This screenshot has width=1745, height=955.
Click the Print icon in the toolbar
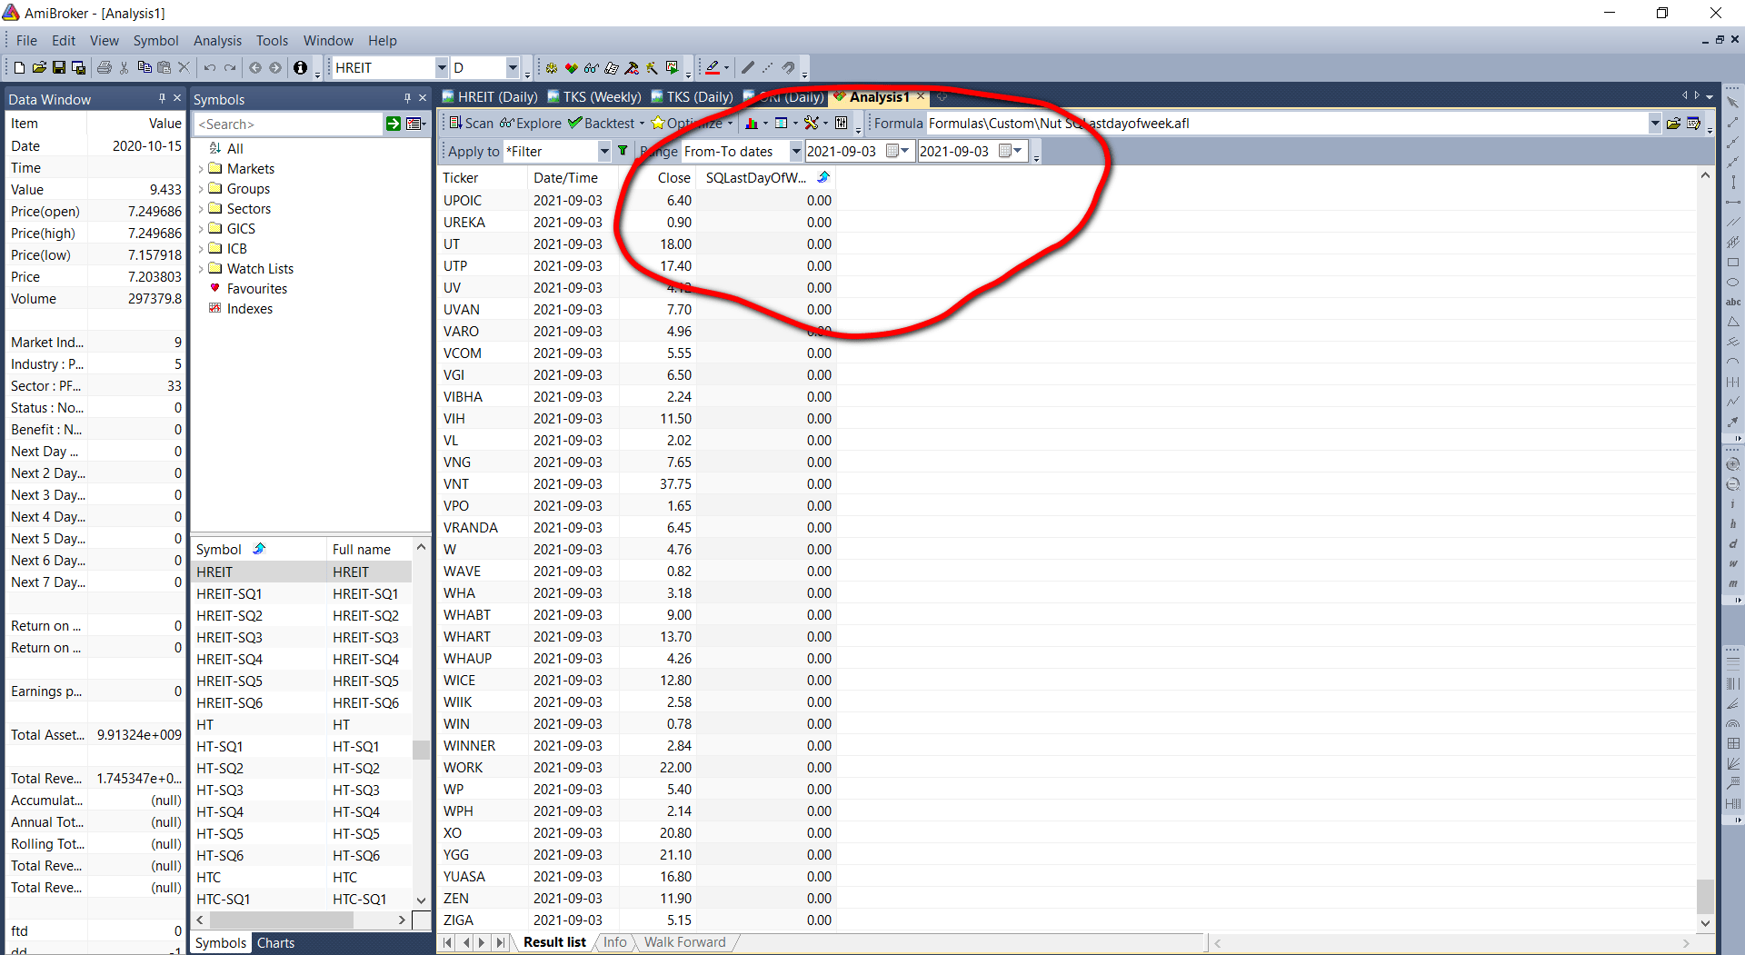pos(104,68)
